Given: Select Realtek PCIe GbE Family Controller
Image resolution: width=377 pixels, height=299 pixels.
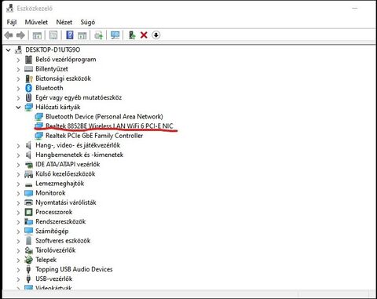Looking at the screenshot, I should [94, 136].
